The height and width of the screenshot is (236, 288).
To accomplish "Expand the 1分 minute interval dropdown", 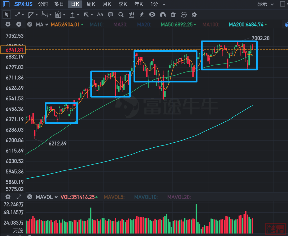I will 158,4.
